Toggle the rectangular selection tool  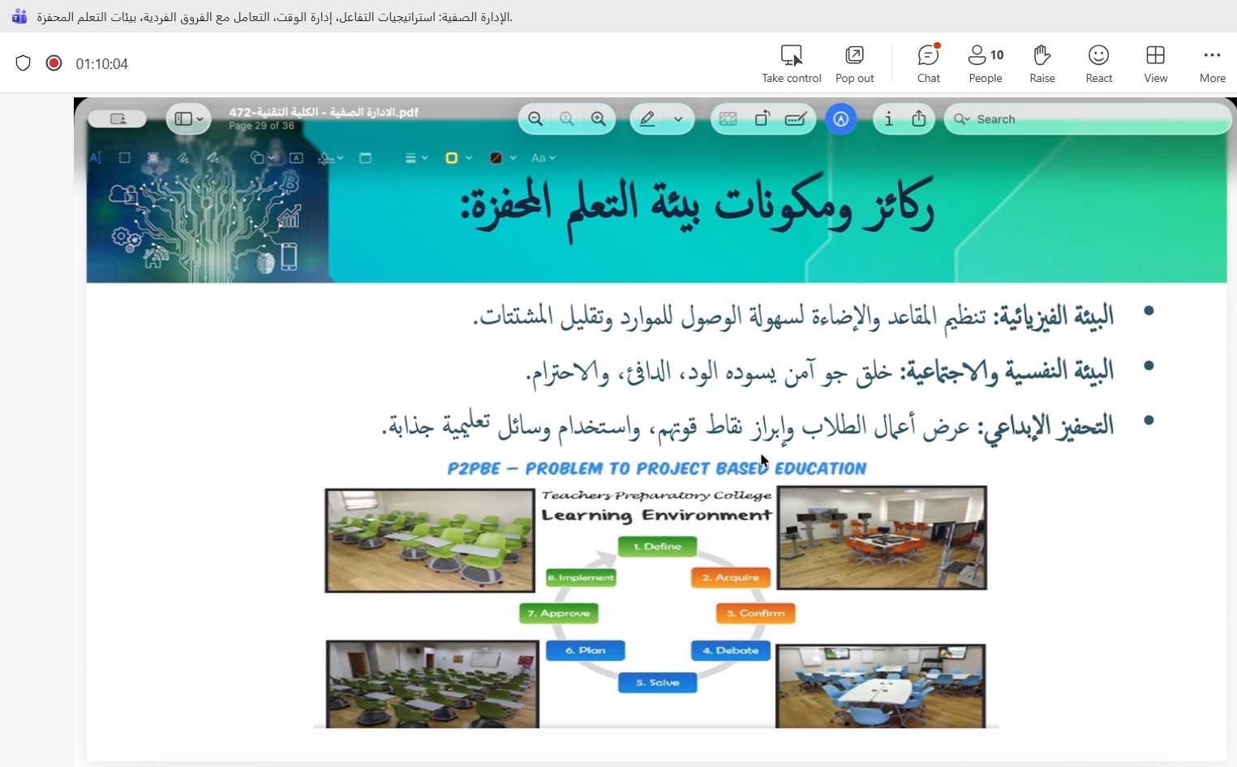point(124,158)
